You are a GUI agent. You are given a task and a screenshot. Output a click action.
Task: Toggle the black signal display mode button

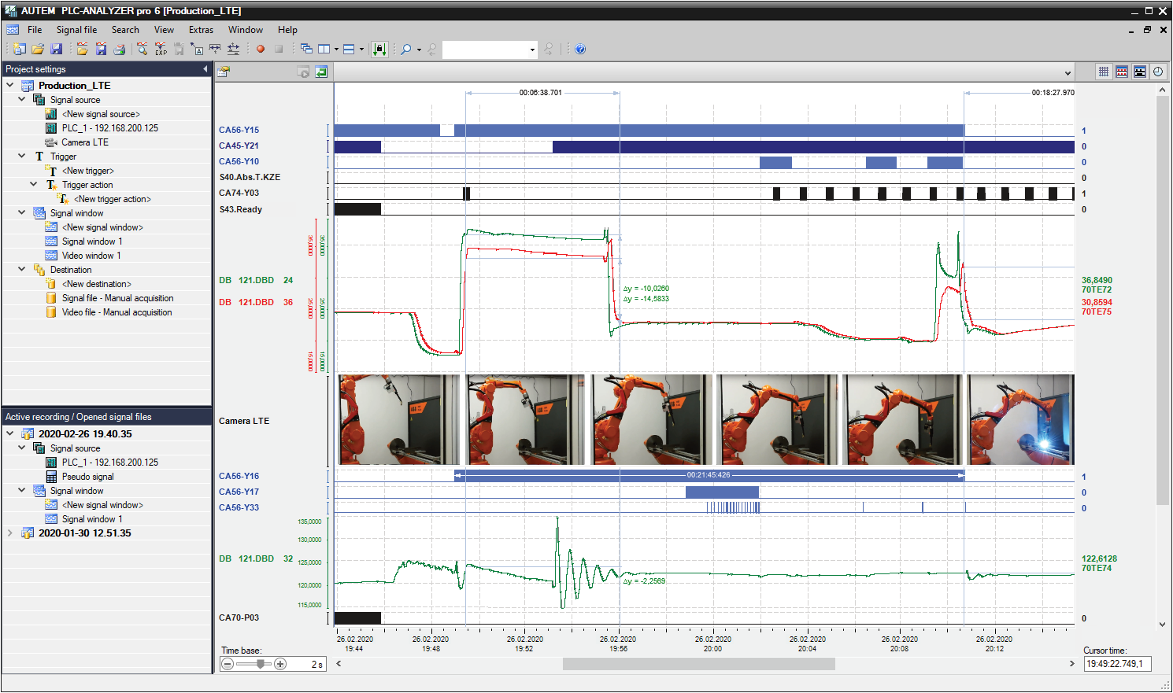(x=1140, y=72)
